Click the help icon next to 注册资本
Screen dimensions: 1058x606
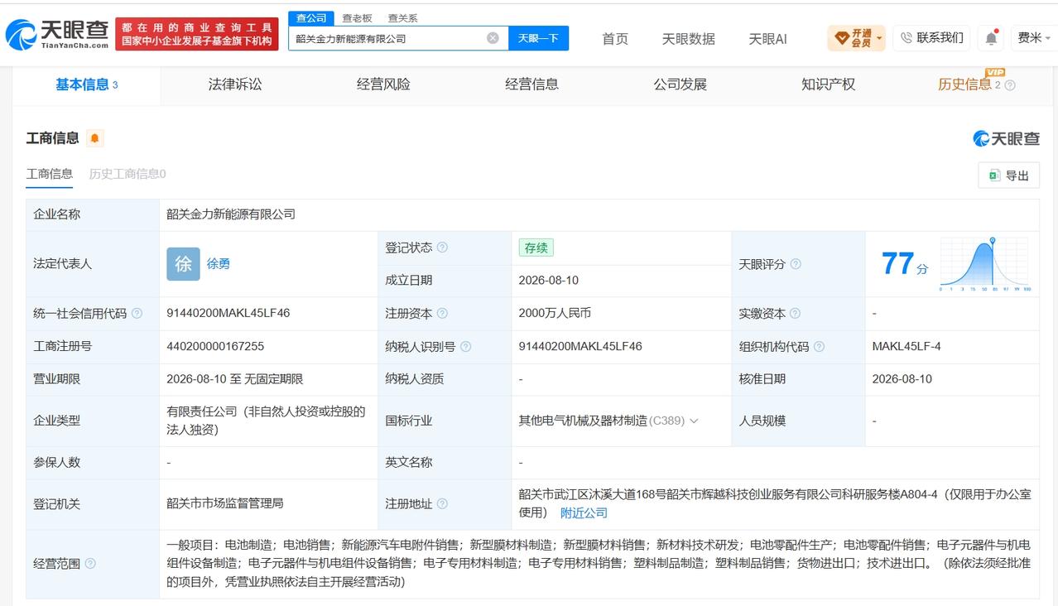click(442, 313)
